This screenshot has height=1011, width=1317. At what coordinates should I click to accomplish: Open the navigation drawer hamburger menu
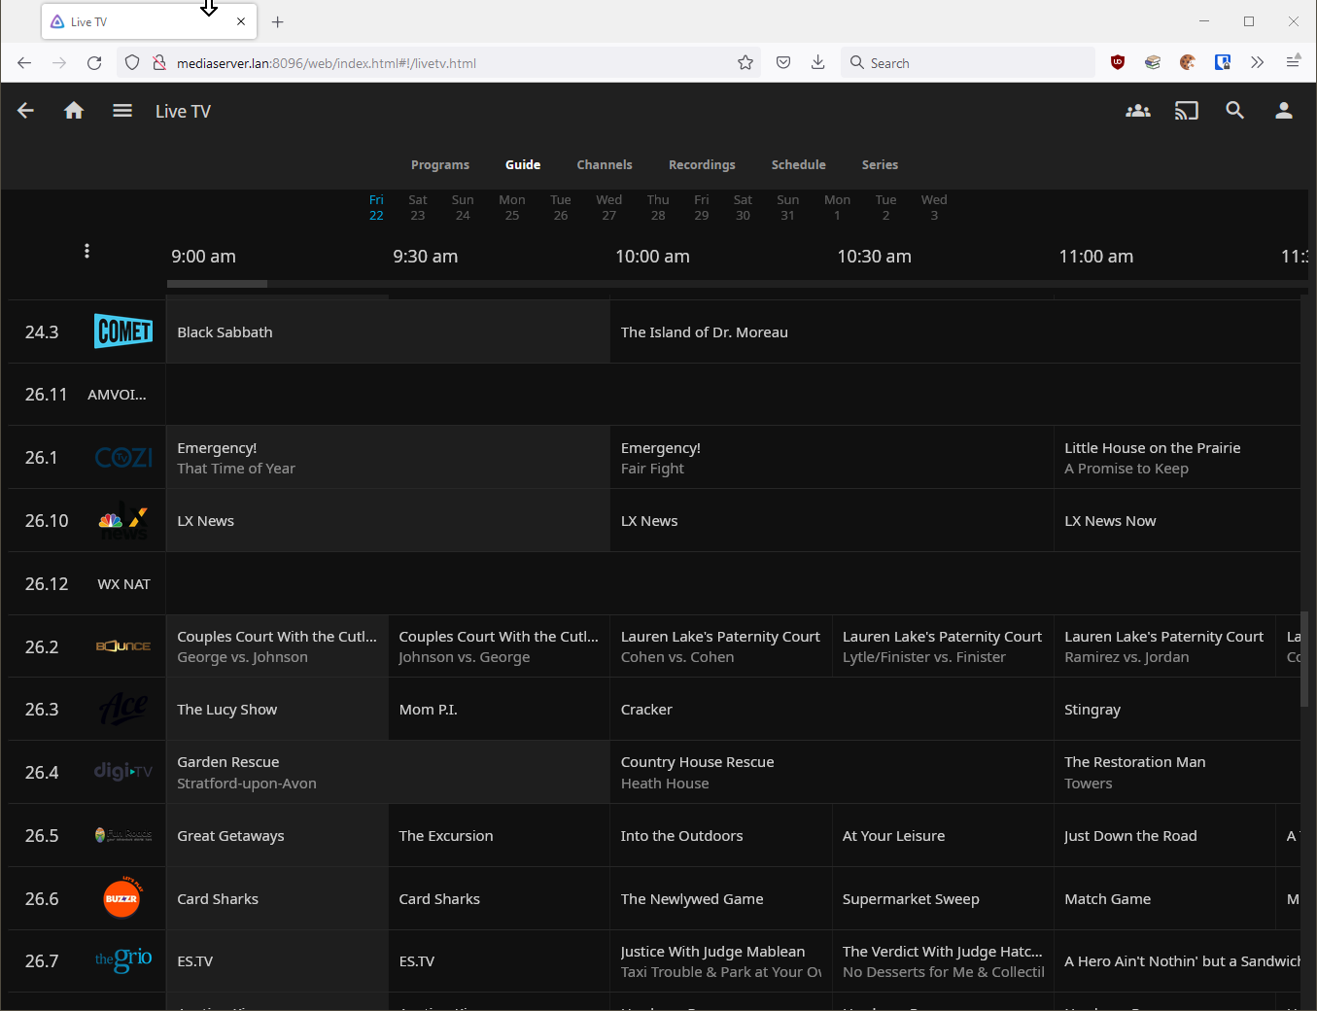pyautogui.click(x=122, y=110)
